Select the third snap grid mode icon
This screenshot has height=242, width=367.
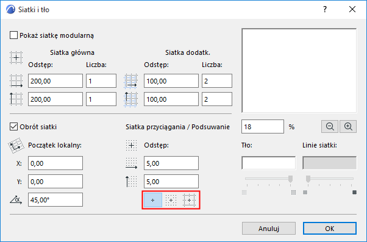tap(189, 200)
